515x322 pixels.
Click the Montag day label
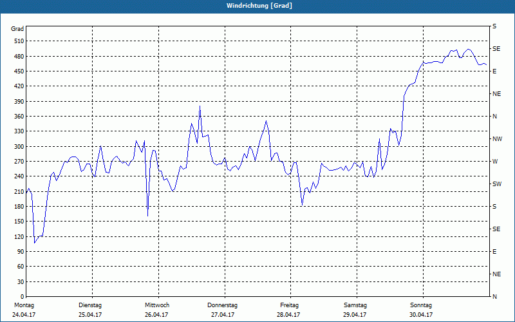click(x=24, y=305)
